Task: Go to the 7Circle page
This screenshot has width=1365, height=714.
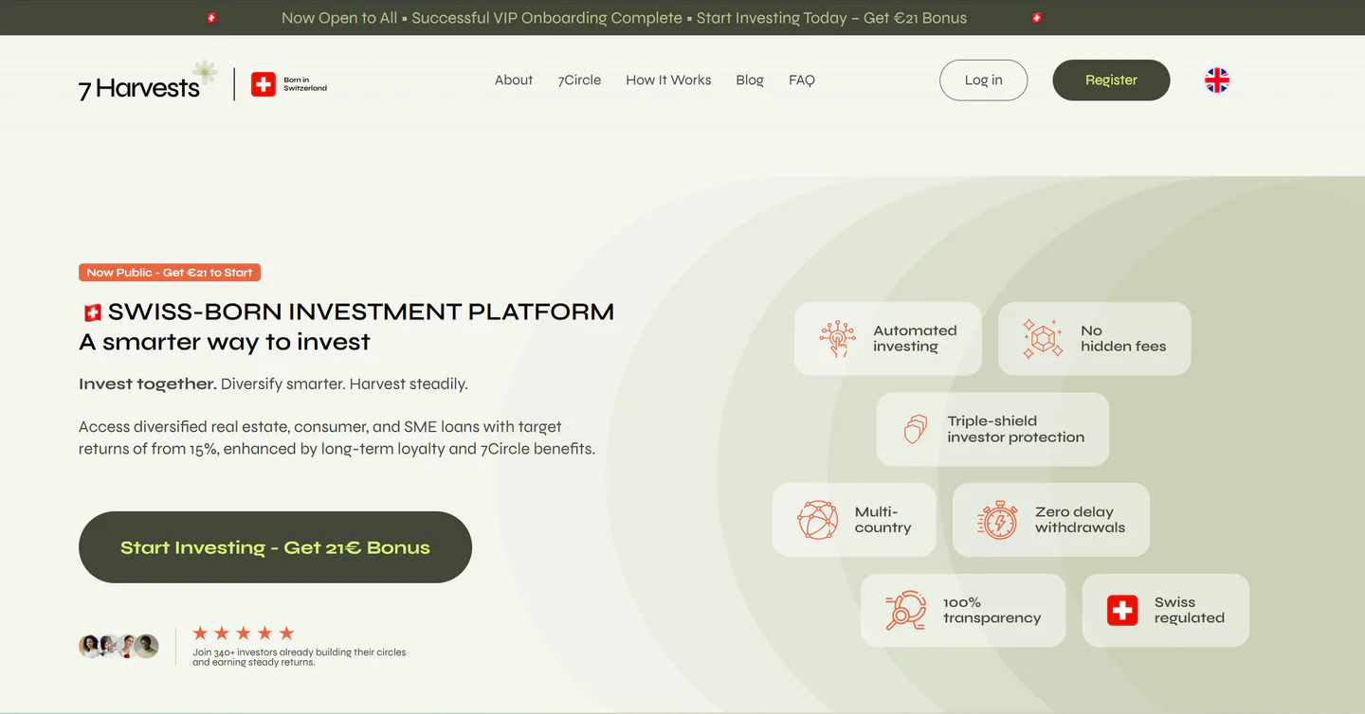Action: (579, 80)
